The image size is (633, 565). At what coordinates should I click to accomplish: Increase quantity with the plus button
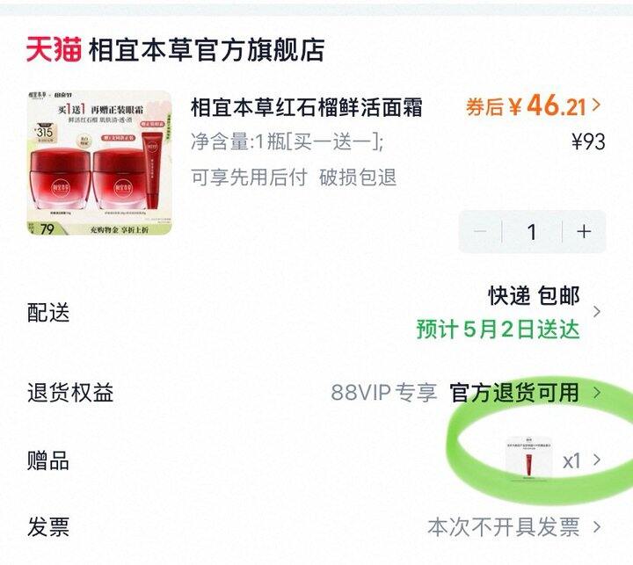[584, 231]
